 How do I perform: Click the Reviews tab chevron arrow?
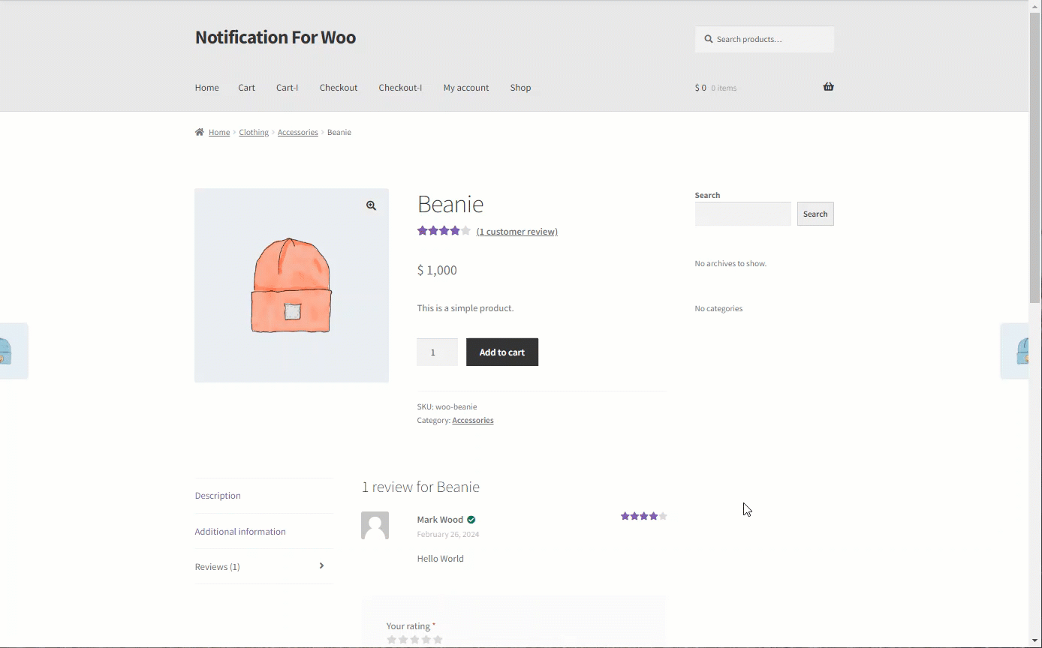click(x=321, y=566)
